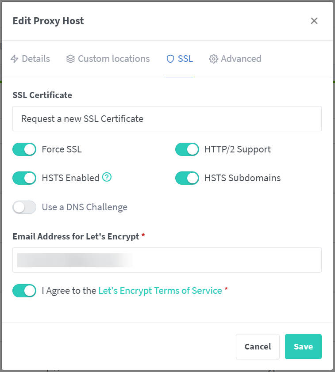Click the stacked layers icon for Custom locations

(70, 59)
